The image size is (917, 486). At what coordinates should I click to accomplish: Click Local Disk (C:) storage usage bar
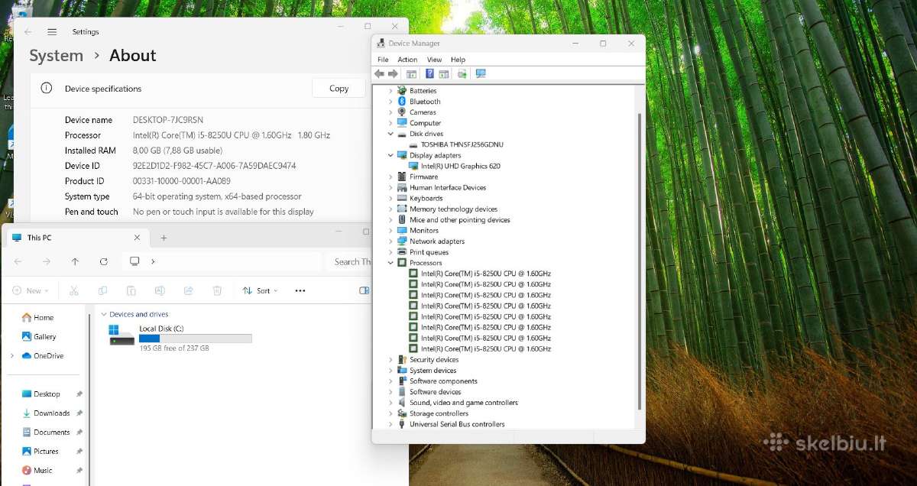pyautogui.click(x=196, y=338)
